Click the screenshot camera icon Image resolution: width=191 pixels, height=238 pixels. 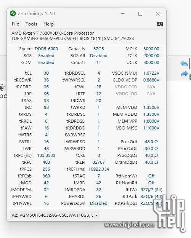[159, 24]
